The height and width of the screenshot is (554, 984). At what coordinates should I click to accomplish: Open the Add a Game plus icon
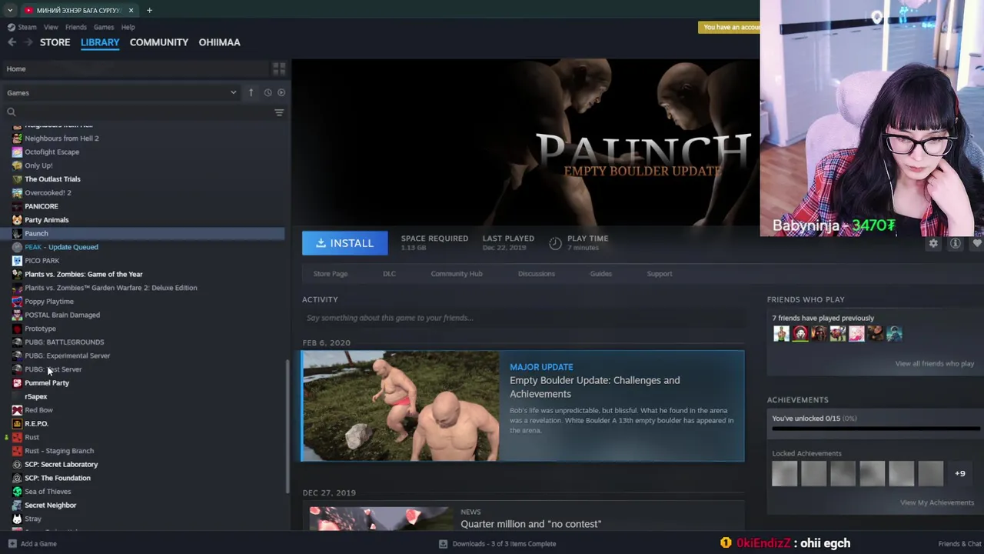tap(12, 543)
